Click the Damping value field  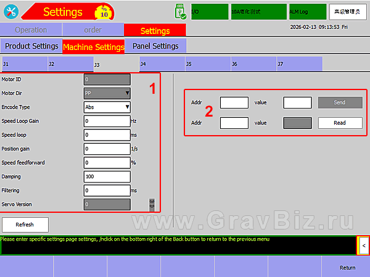(107, 176)
